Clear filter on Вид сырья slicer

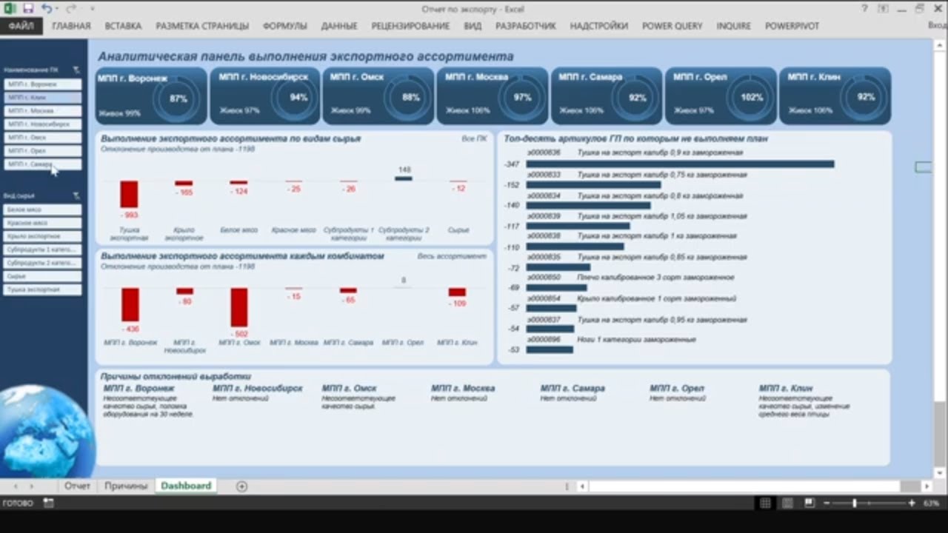point(76,196)
